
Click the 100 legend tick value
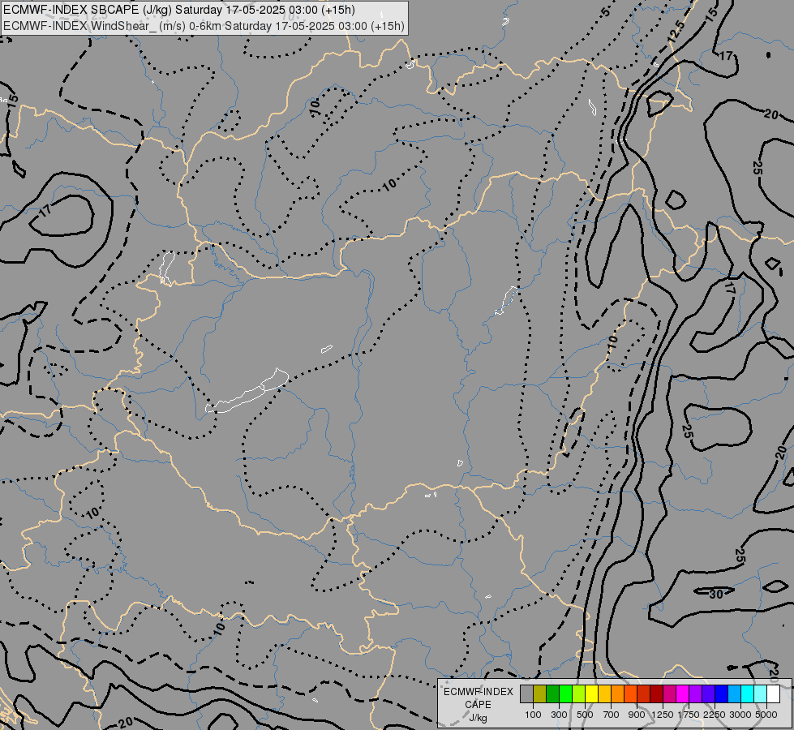533,715
